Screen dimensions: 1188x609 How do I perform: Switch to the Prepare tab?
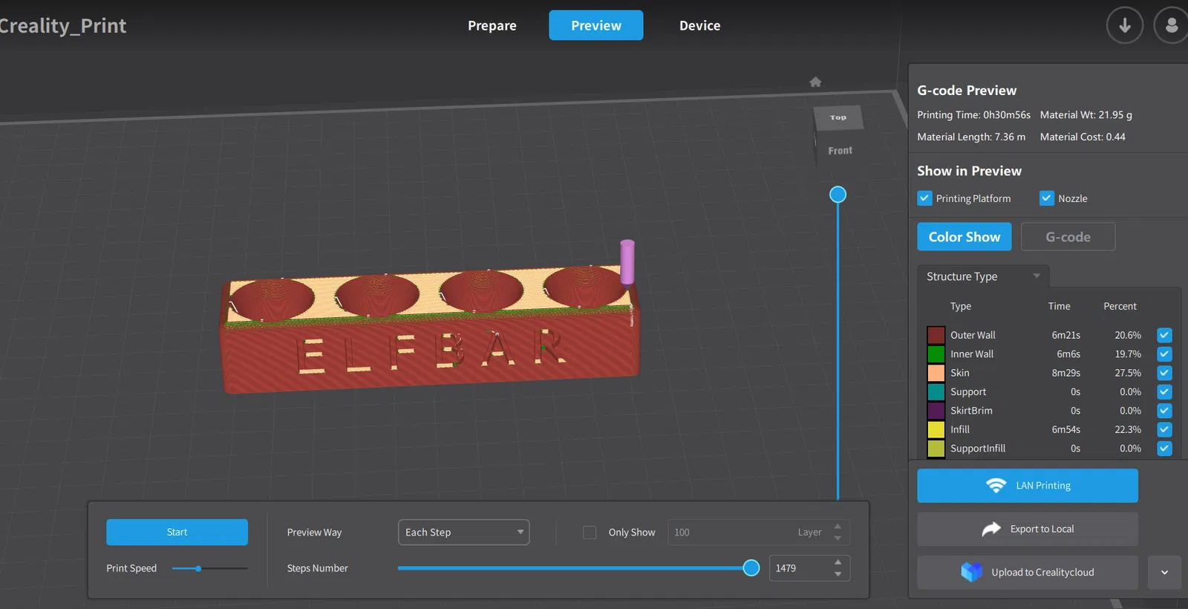click(x=492, y=25)
